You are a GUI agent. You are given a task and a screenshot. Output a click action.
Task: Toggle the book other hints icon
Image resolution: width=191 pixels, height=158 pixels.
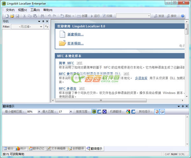point(162,112)
